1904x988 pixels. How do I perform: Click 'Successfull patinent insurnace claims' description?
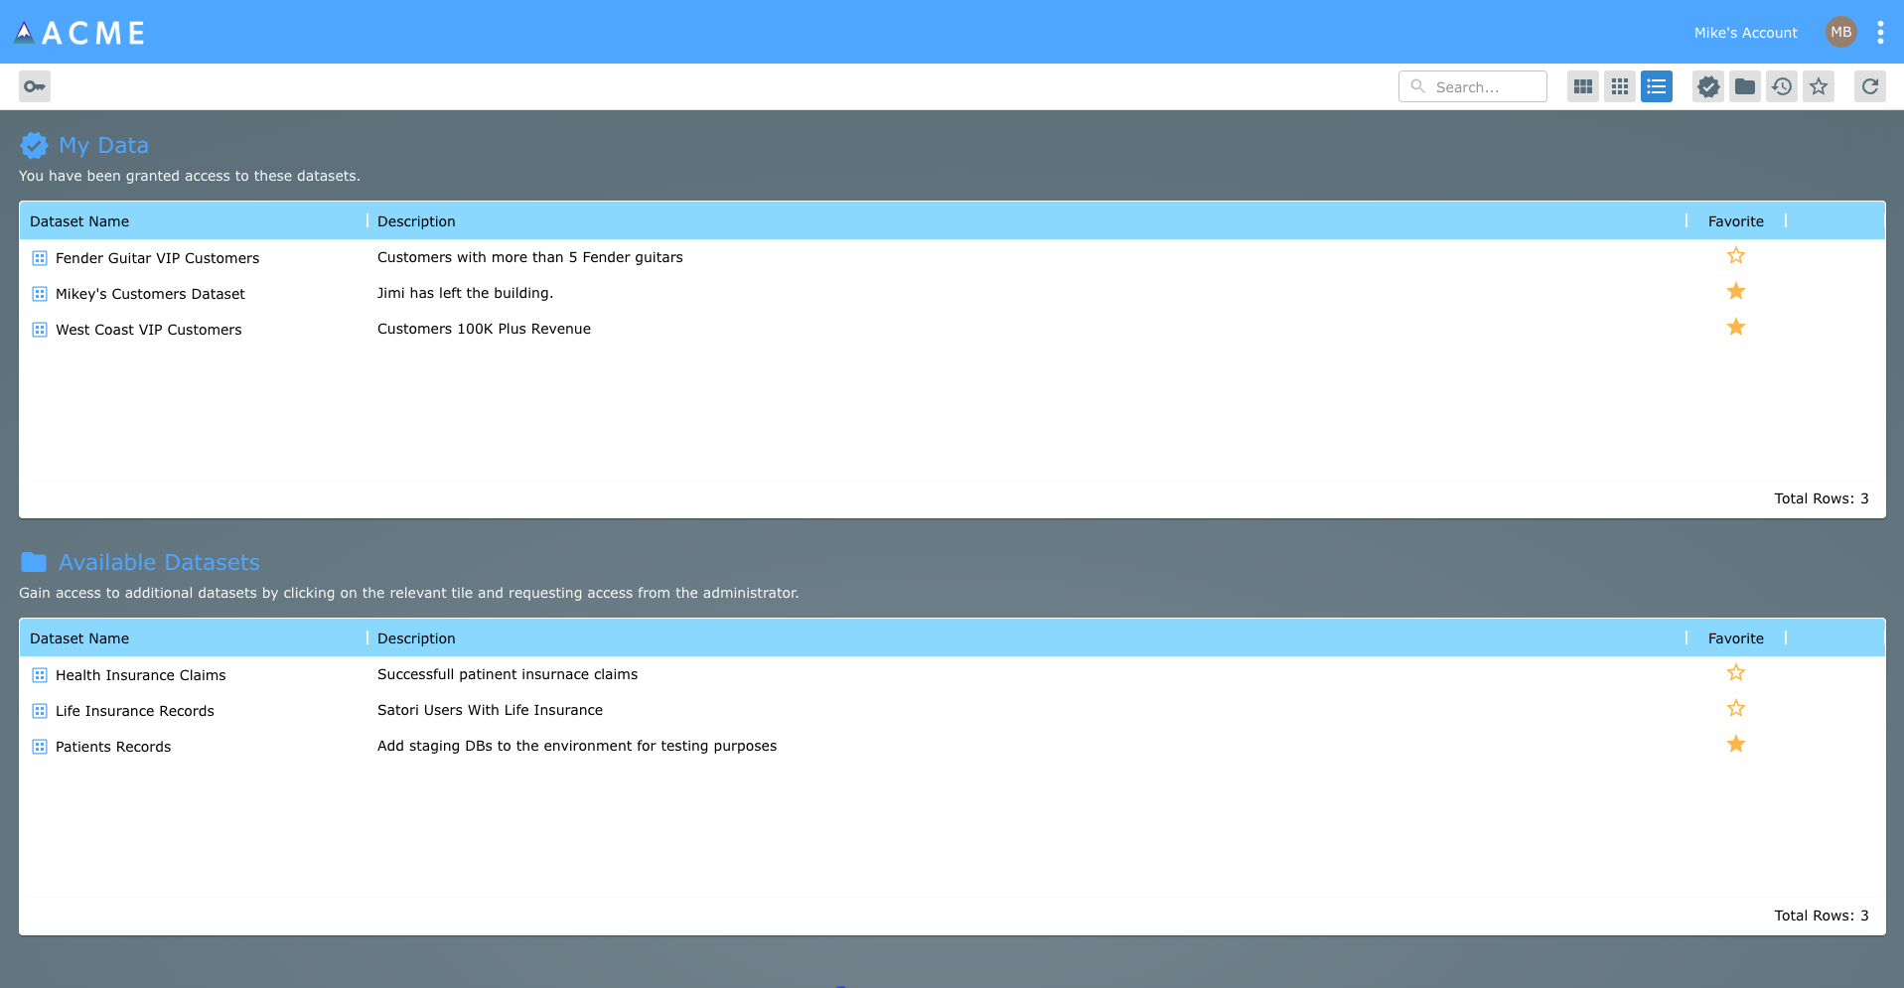click(508, 674)
